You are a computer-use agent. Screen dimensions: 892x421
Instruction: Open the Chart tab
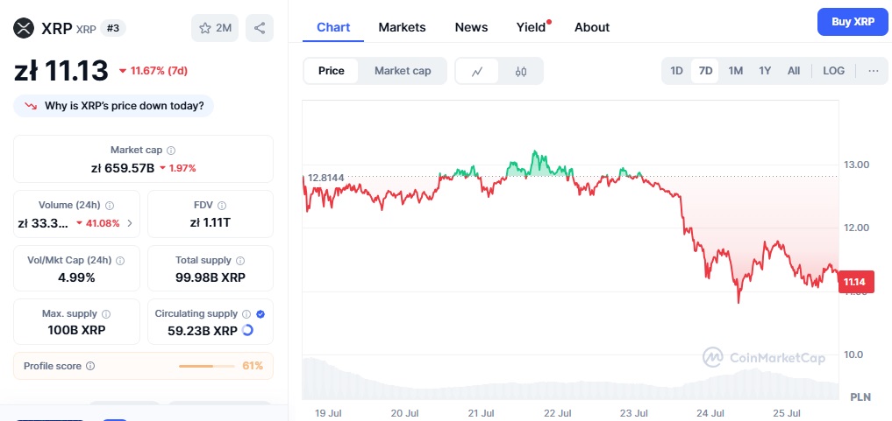pyautogui.click(x=333, y=27)
